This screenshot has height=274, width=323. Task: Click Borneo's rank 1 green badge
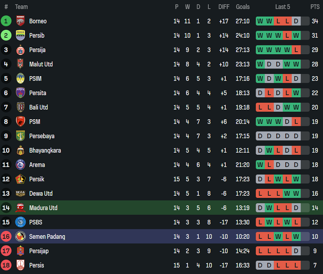(6, 21)
